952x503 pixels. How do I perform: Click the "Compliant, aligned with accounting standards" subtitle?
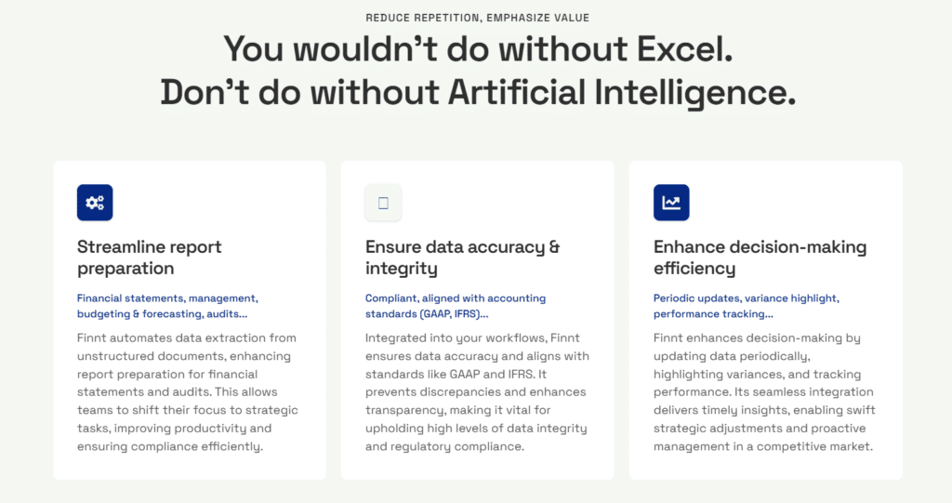coord(456,306)
